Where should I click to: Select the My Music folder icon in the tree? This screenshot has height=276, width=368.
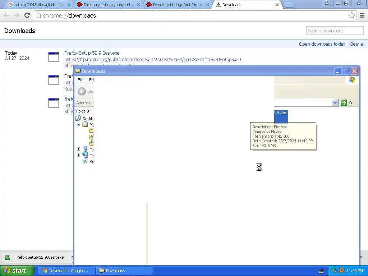(x=91, y=137)
